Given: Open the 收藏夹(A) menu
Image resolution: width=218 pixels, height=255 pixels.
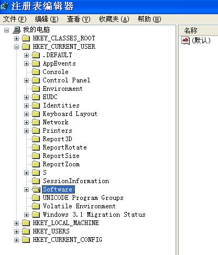Looking at the screenshot, I should 114,19.
